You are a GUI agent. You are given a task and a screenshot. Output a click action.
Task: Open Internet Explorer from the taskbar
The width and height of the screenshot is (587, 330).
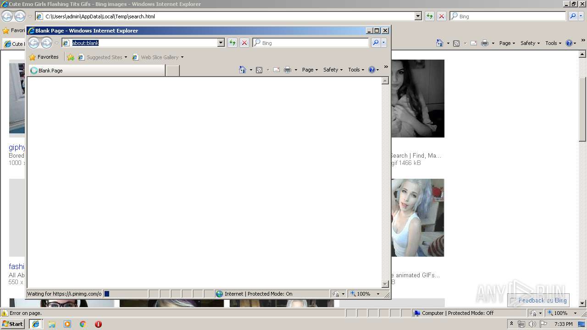[36, 324]
